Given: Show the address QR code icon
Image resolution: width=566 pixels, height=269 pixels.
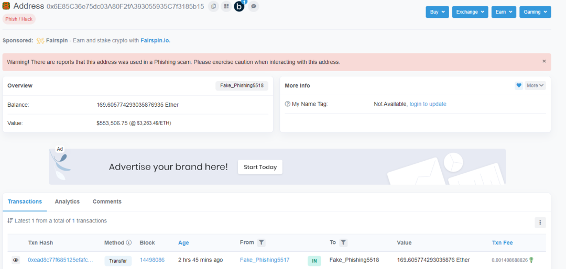Looking at the screenshot, I should (226, 6).
